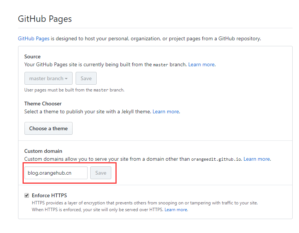Click the HTTPS encryption description paragraph
Image resolution: width=299 pixels, height=233 pixels.
click(x=145, y=203)
